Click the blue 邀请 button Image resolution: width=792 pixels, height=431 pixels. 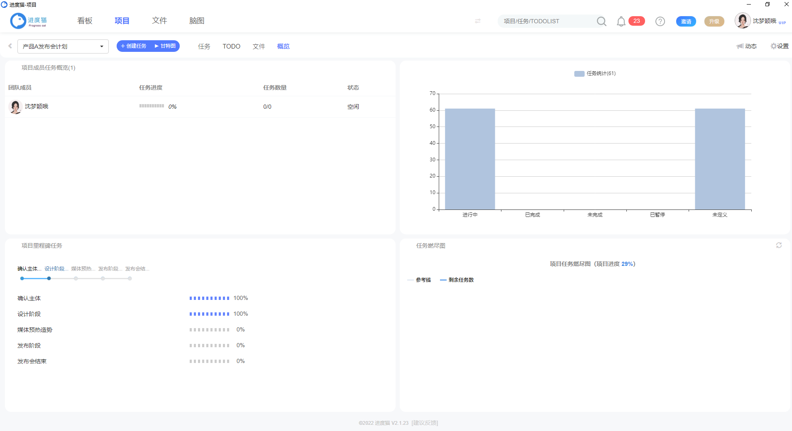pyautogui.click(x=686, y=21)
